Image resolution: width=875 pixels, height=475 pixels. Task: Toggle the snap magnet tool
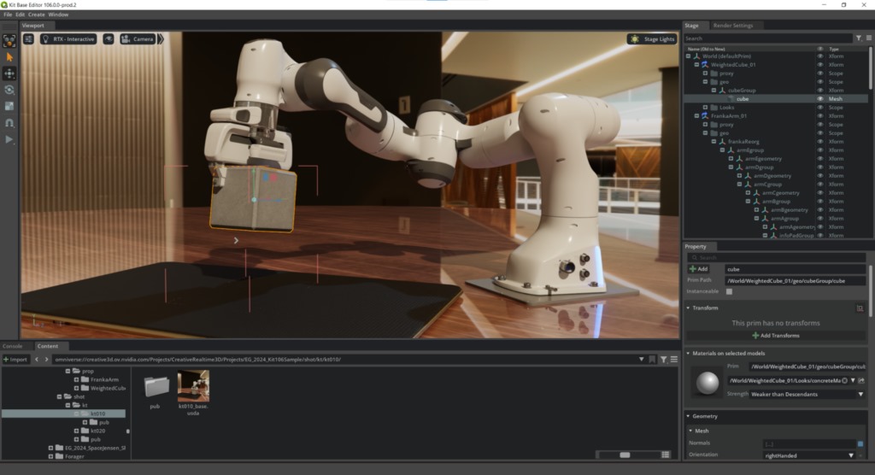[9, 123]
